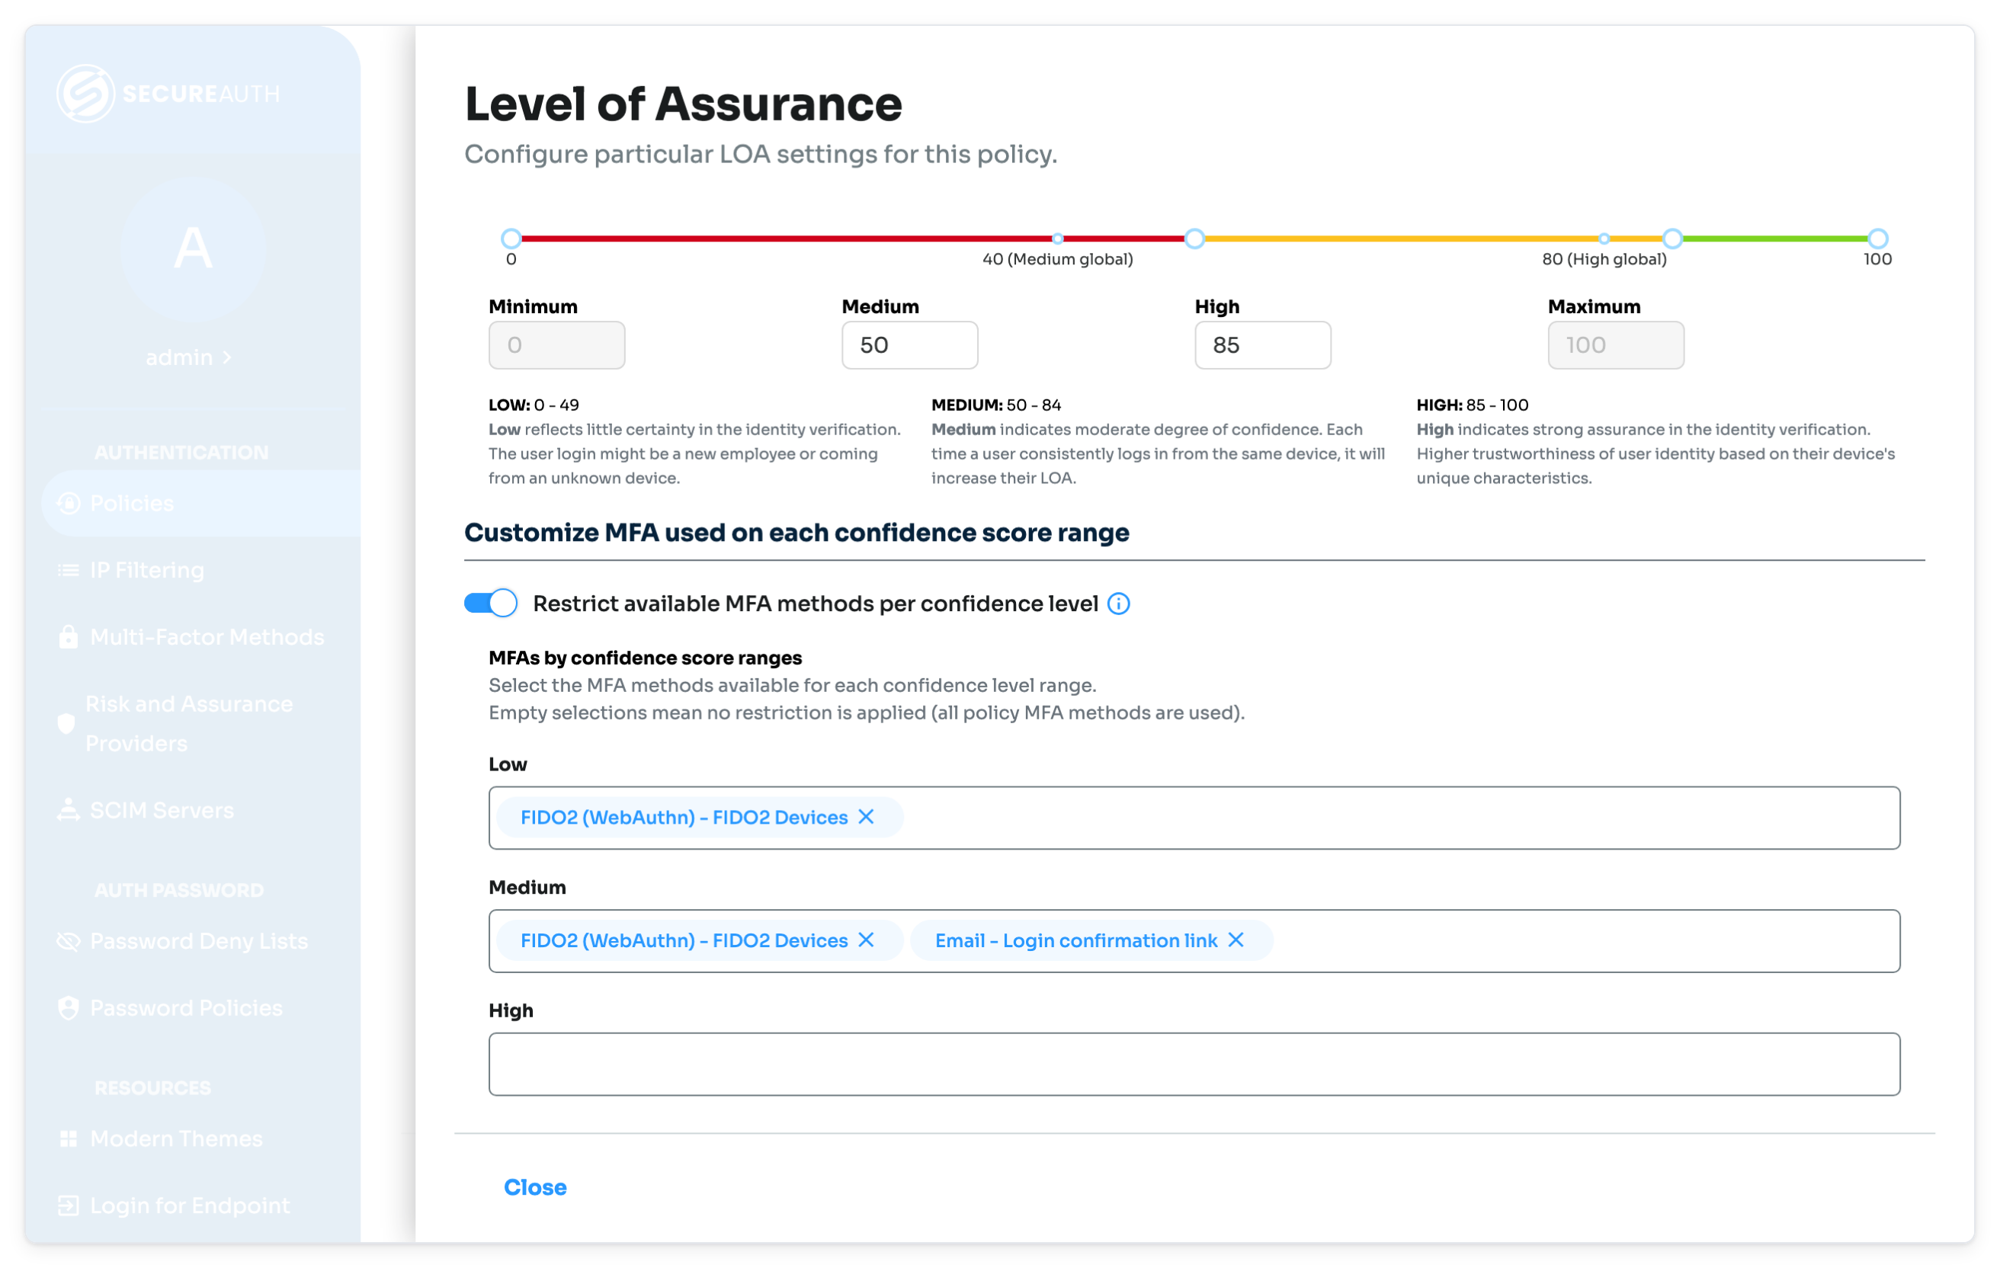Expand the admin user menu chevron
2000x1268 pixels.
click(228, 358)
